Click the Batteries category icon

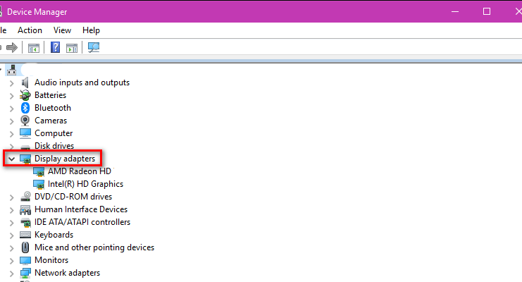pyautogui.click(x=25, y=95)
